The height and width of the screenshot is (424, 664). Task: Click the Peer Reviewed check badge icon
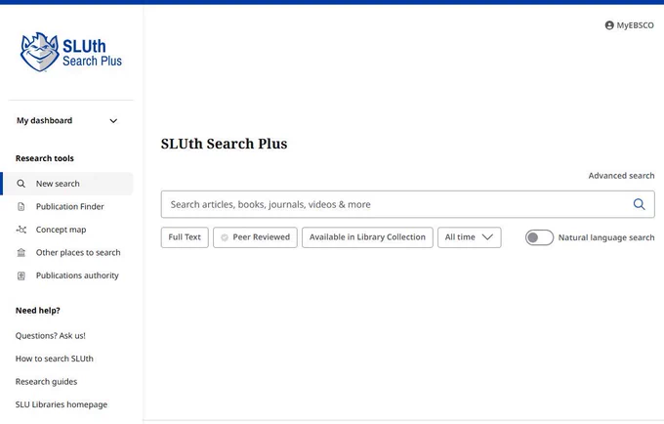click(225, 237)
